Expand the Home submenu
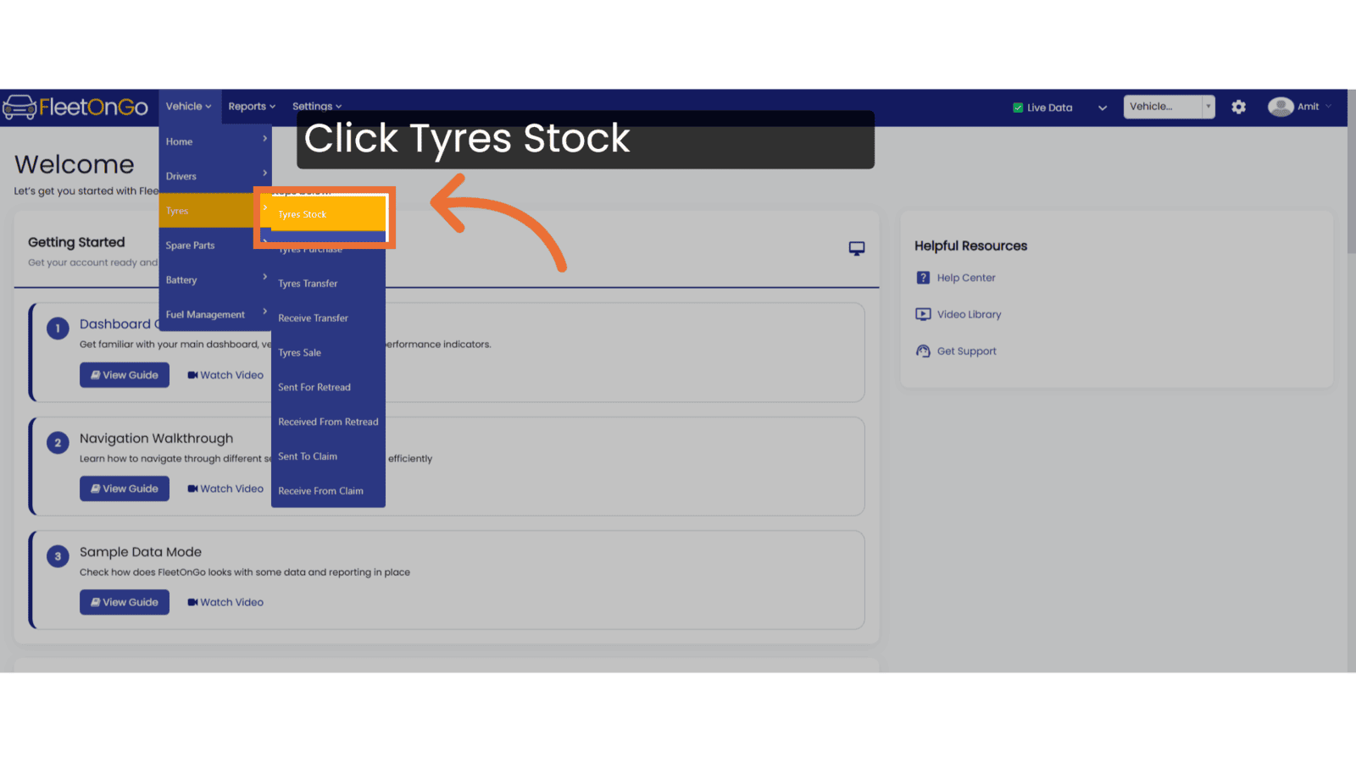The height and width of the screenshot is (762, 1356). point(215,141)
